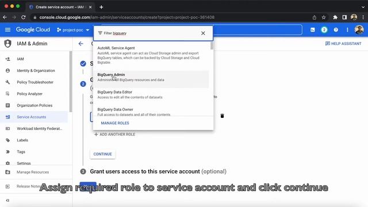Open tab search dropdown arrow
368x207 pixels.
click(x=363, y=7)
